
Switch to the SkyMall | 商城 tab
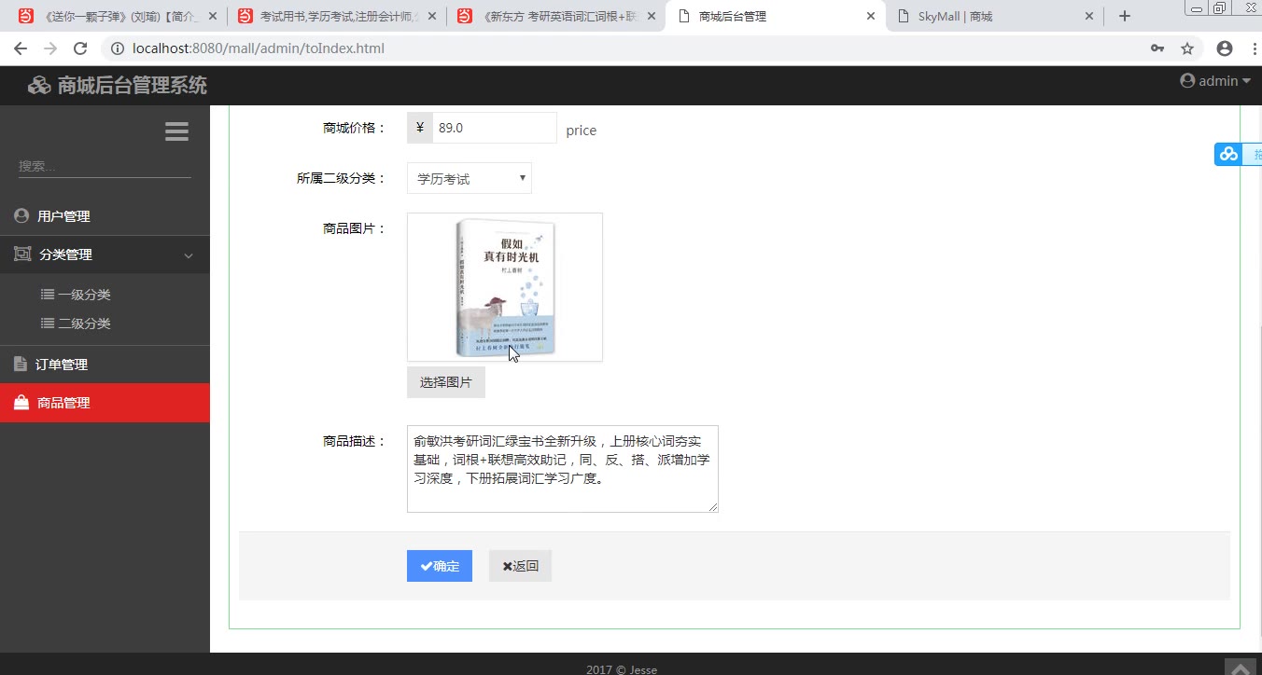click(x=994, y=16)
